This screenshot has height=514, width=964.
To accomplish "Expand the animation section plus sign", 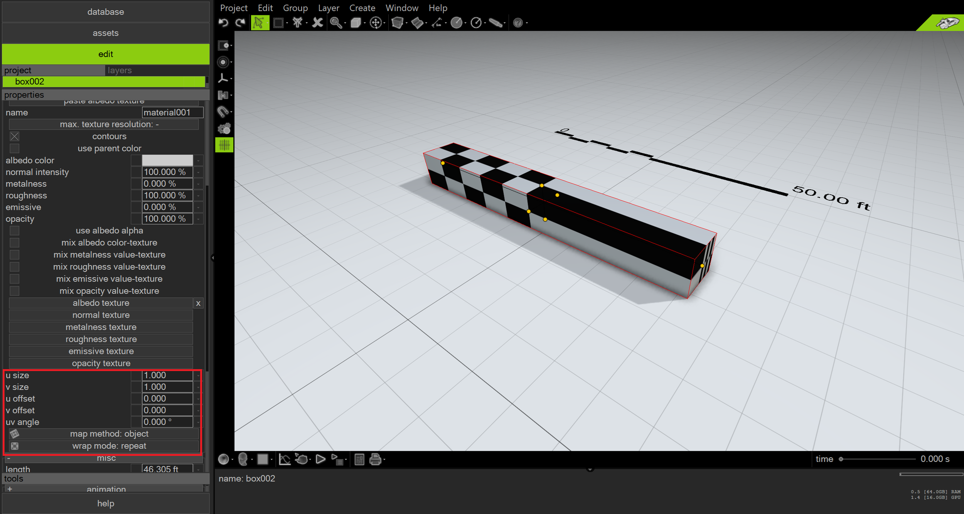I will [x=10, y=489].
